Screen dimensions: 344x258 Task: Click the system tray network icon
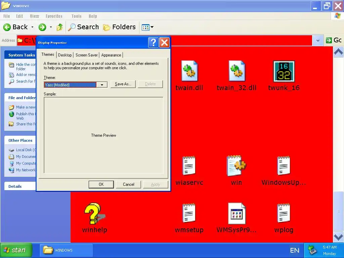point(312,250)
